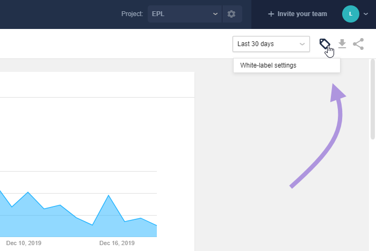
Task: Click the chart peak near Dec 16, 2019
Action: [109, 195]
